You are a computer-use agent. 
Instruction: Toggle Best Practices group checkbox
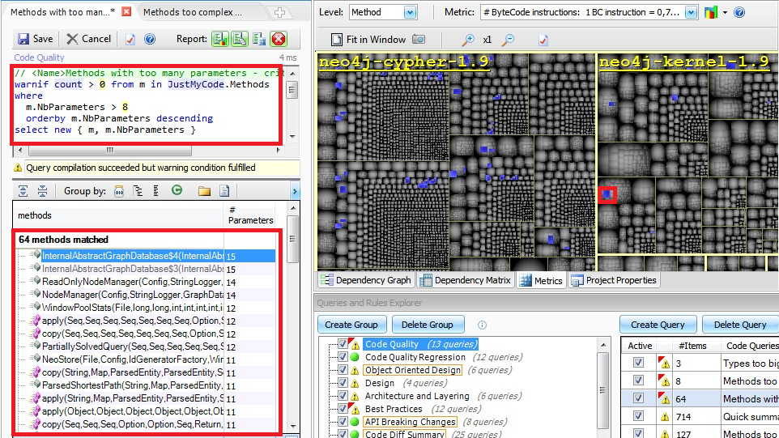[343, 408]
